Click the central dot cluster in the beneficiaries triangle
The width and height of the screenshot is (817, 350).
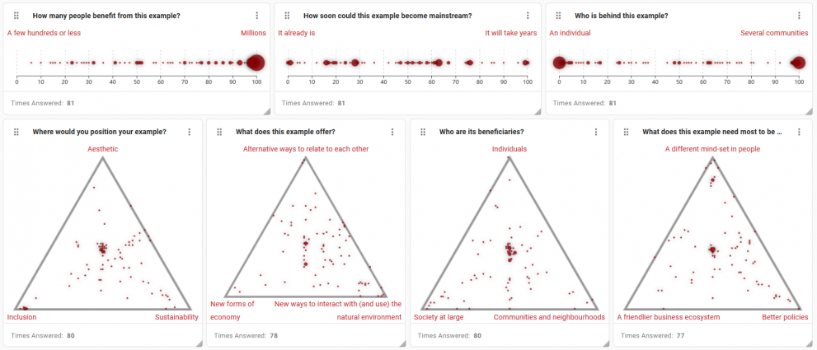click(509, 250)
